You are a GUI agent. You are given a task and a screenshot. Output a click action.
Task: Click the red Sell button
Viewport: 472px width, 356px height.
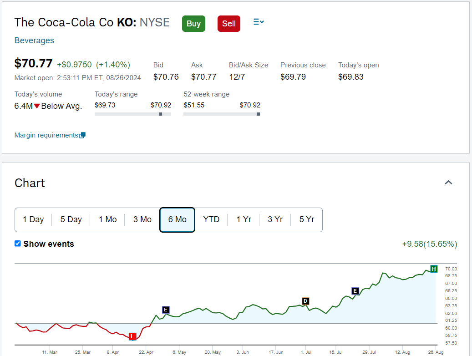[229, 24]
